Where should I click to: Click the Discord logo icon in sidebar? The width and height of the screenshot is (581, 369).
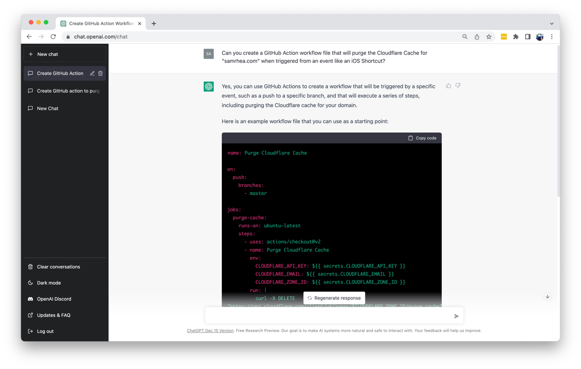30,299
